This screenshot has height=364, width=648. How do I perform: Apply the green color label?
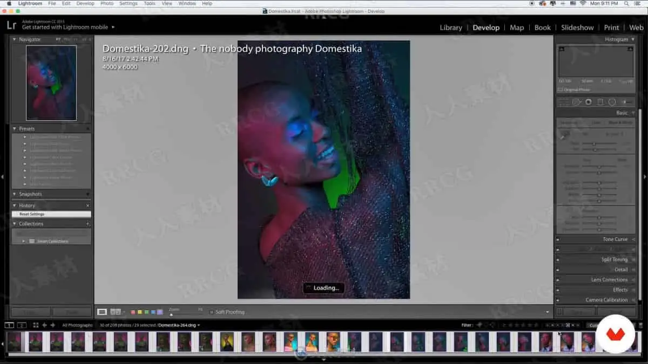pos(146,312)
